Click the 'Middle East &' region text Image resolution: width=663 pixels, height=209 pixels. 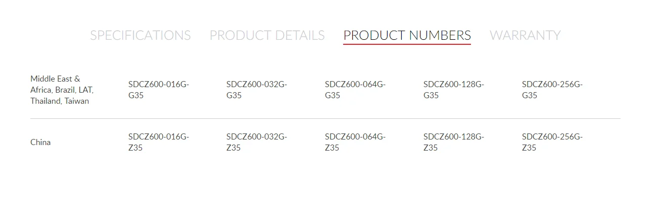point(55,79)
